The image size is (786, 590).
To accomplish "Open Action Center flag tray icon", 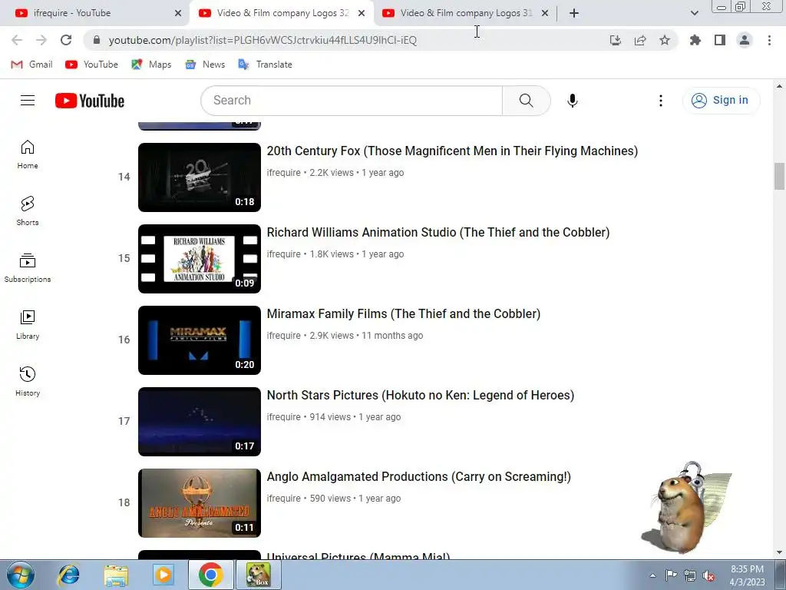I will (x=671, y=575).
